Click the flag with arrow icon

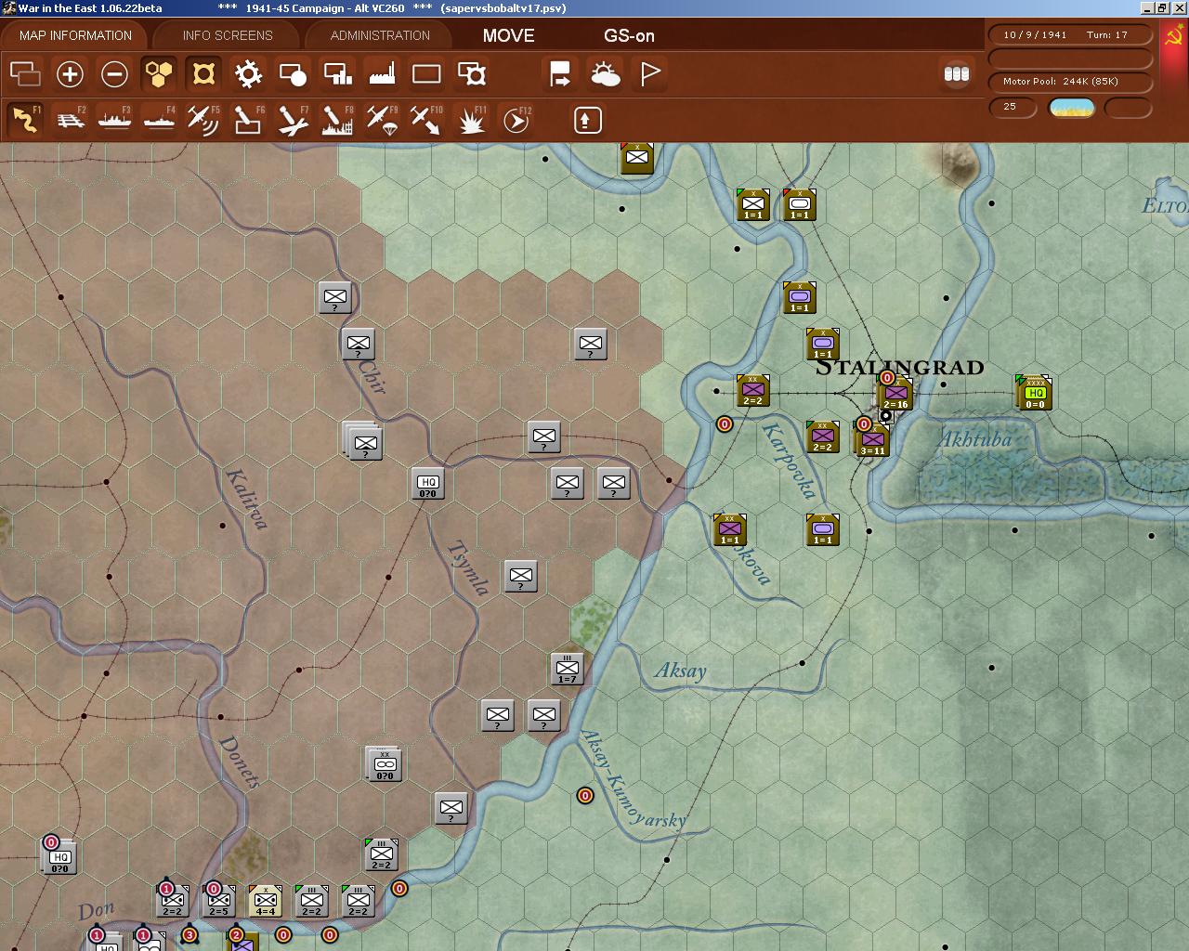tap(560, 73)
